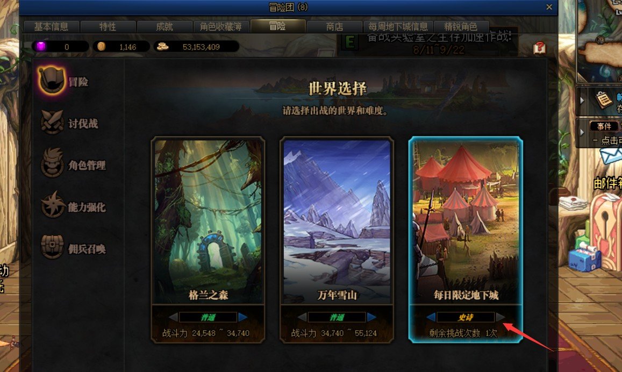The width and height of the screenshot is (622, 372).
Task: Click the purple gem currency icon
Action: click(41, 46)
